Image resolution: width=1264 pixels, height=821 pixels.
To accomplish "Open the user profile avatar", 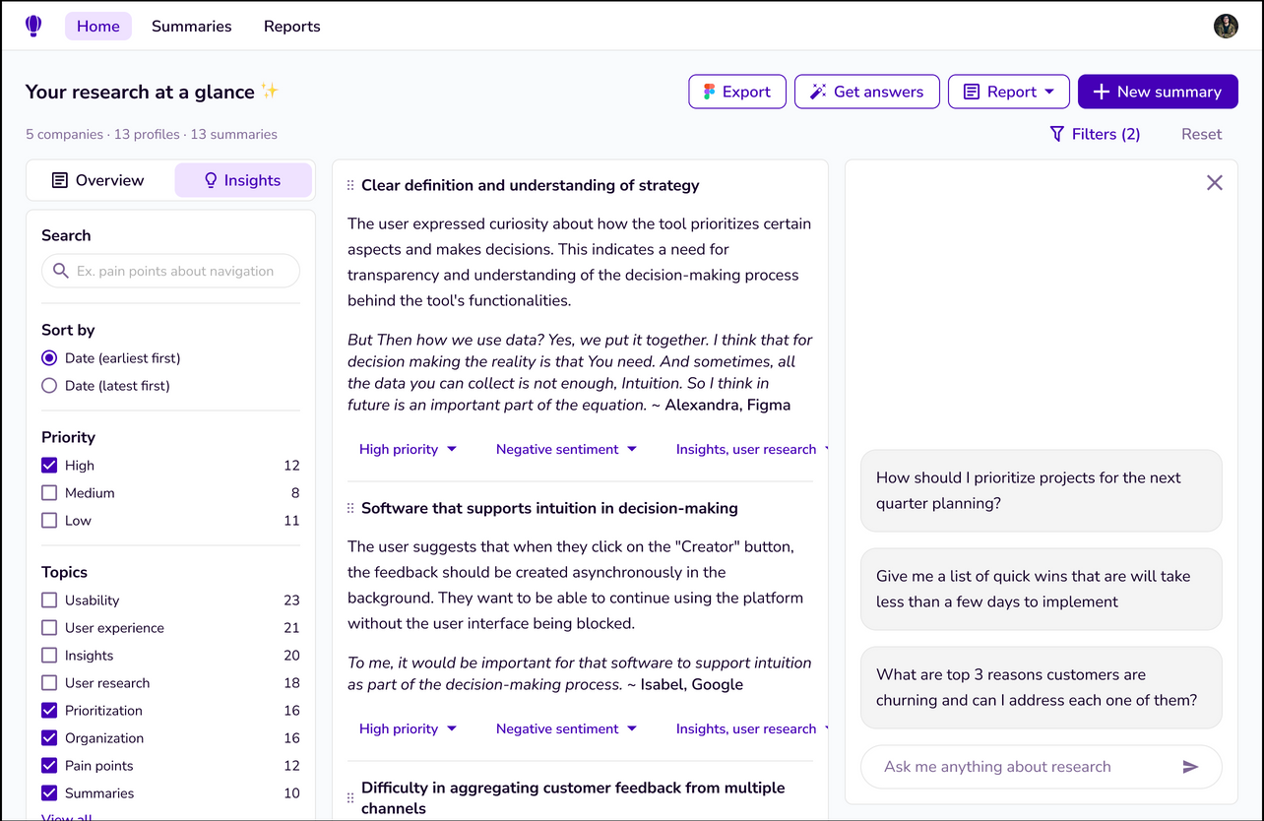I will point(1225,27).
